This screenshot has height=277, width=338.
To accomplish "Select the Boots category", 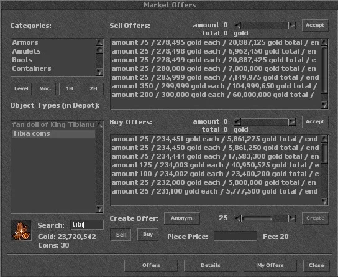I will point(53,60).
